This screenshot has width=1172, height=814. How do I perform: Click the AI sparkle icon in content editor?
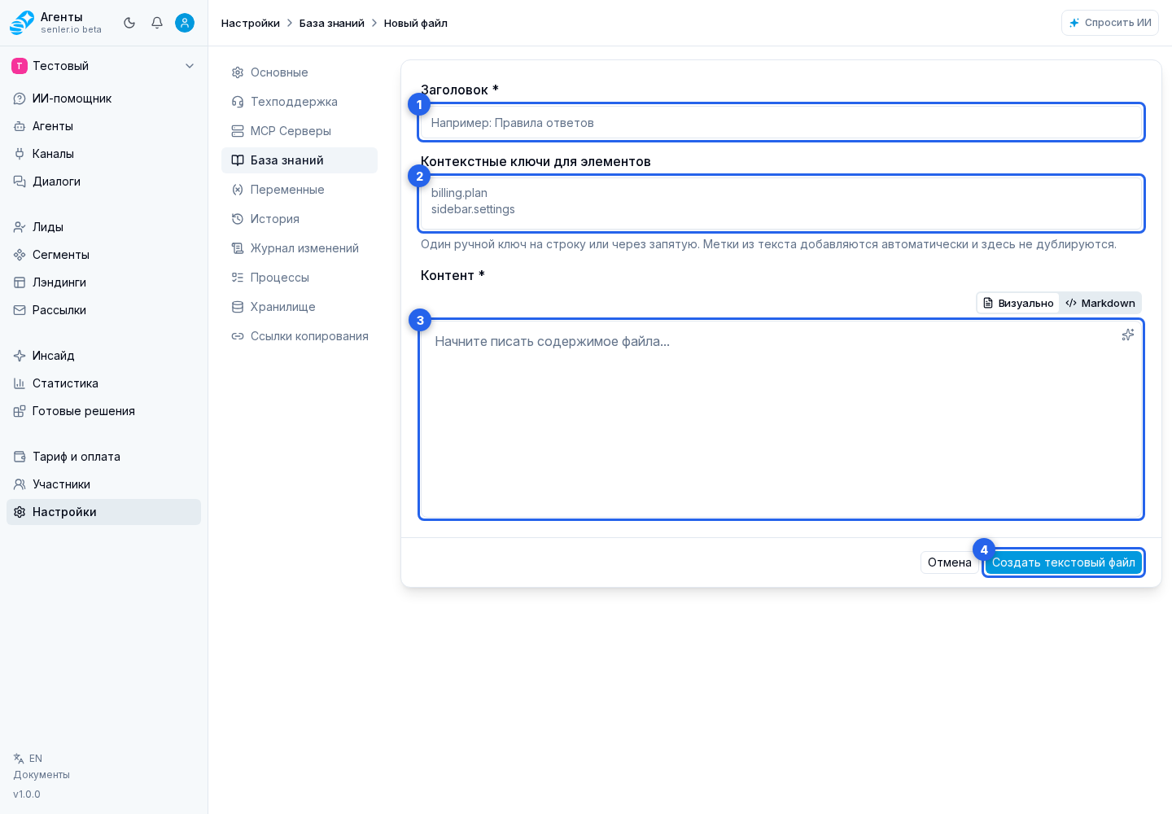click(x=1127, y=335)
